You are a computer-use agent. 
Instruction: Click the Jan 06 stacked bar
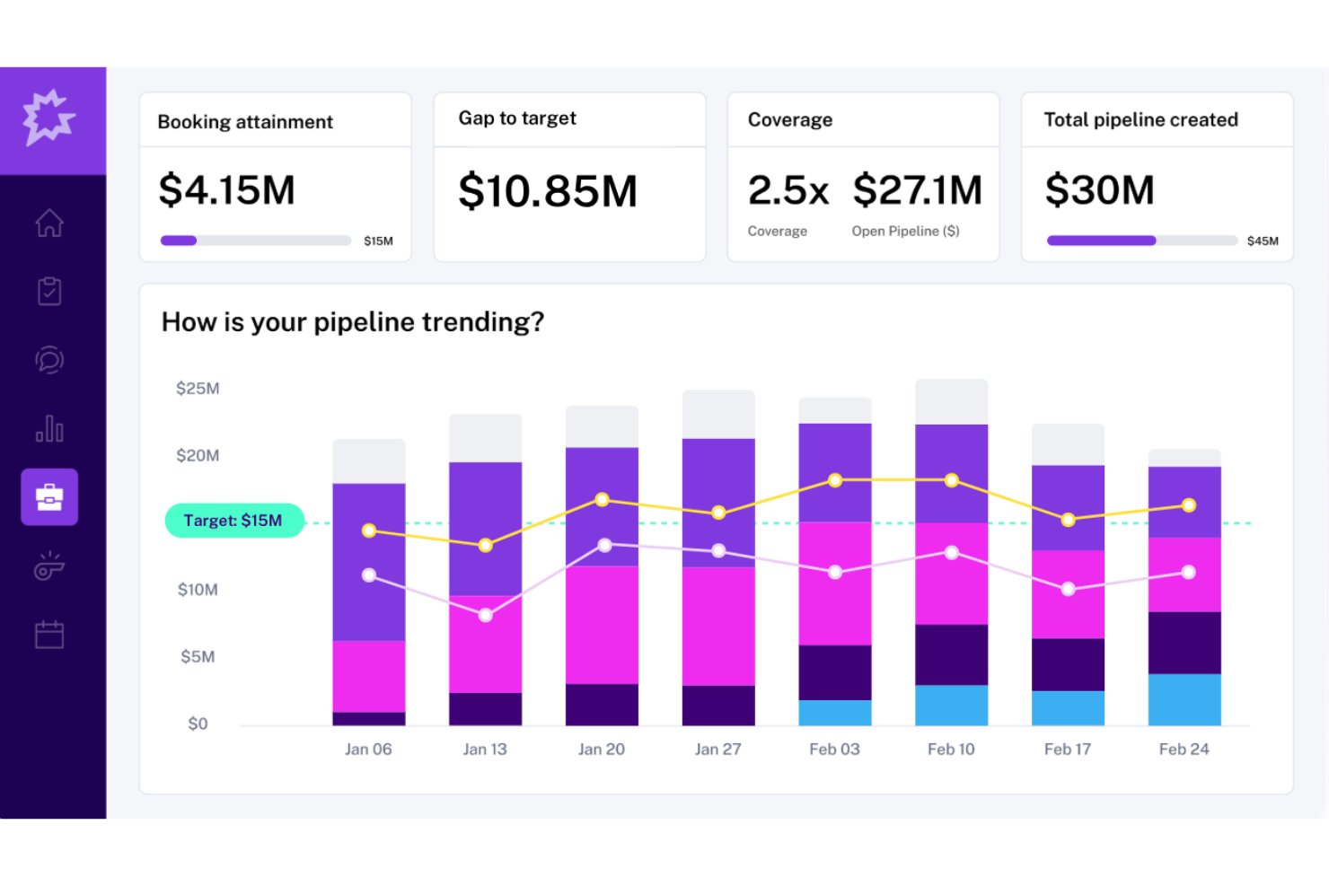click(369, 583)
